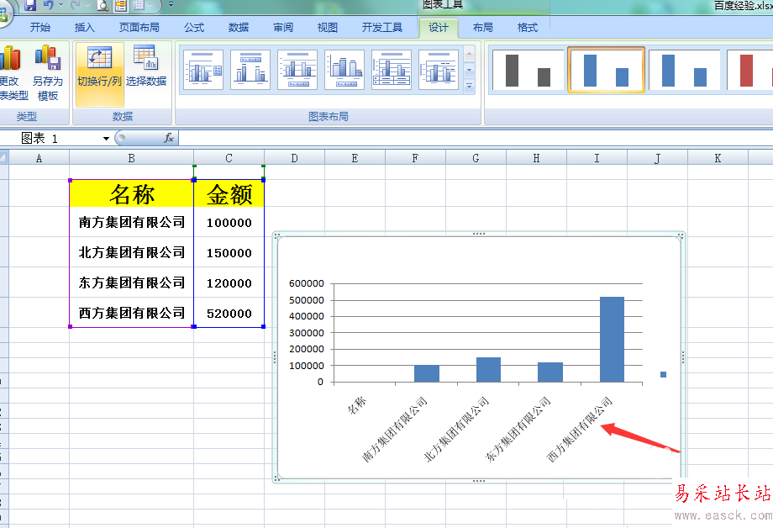Open the 数据 ribbon tab
Image resolution: width=773 pixels, height=528 pixels.
tap(239, 28)
